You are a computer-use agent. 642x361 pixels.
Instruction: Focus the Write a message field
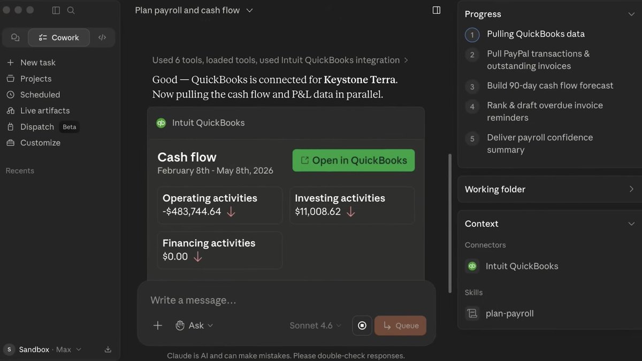(286, 301)
